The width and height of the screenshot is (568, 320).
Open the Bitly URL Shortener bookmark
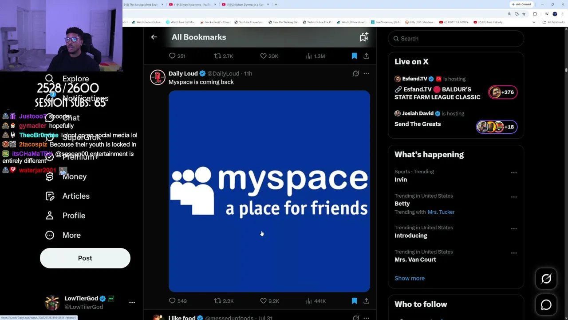click(419, 22)
